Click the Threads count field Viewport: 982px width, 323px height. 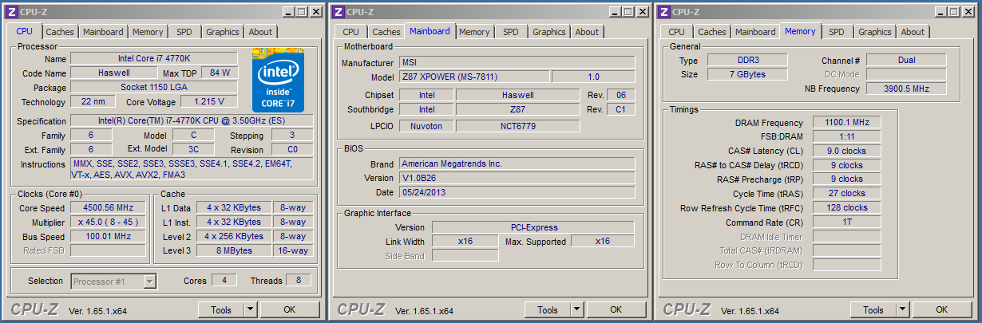(x=298, y=281)
